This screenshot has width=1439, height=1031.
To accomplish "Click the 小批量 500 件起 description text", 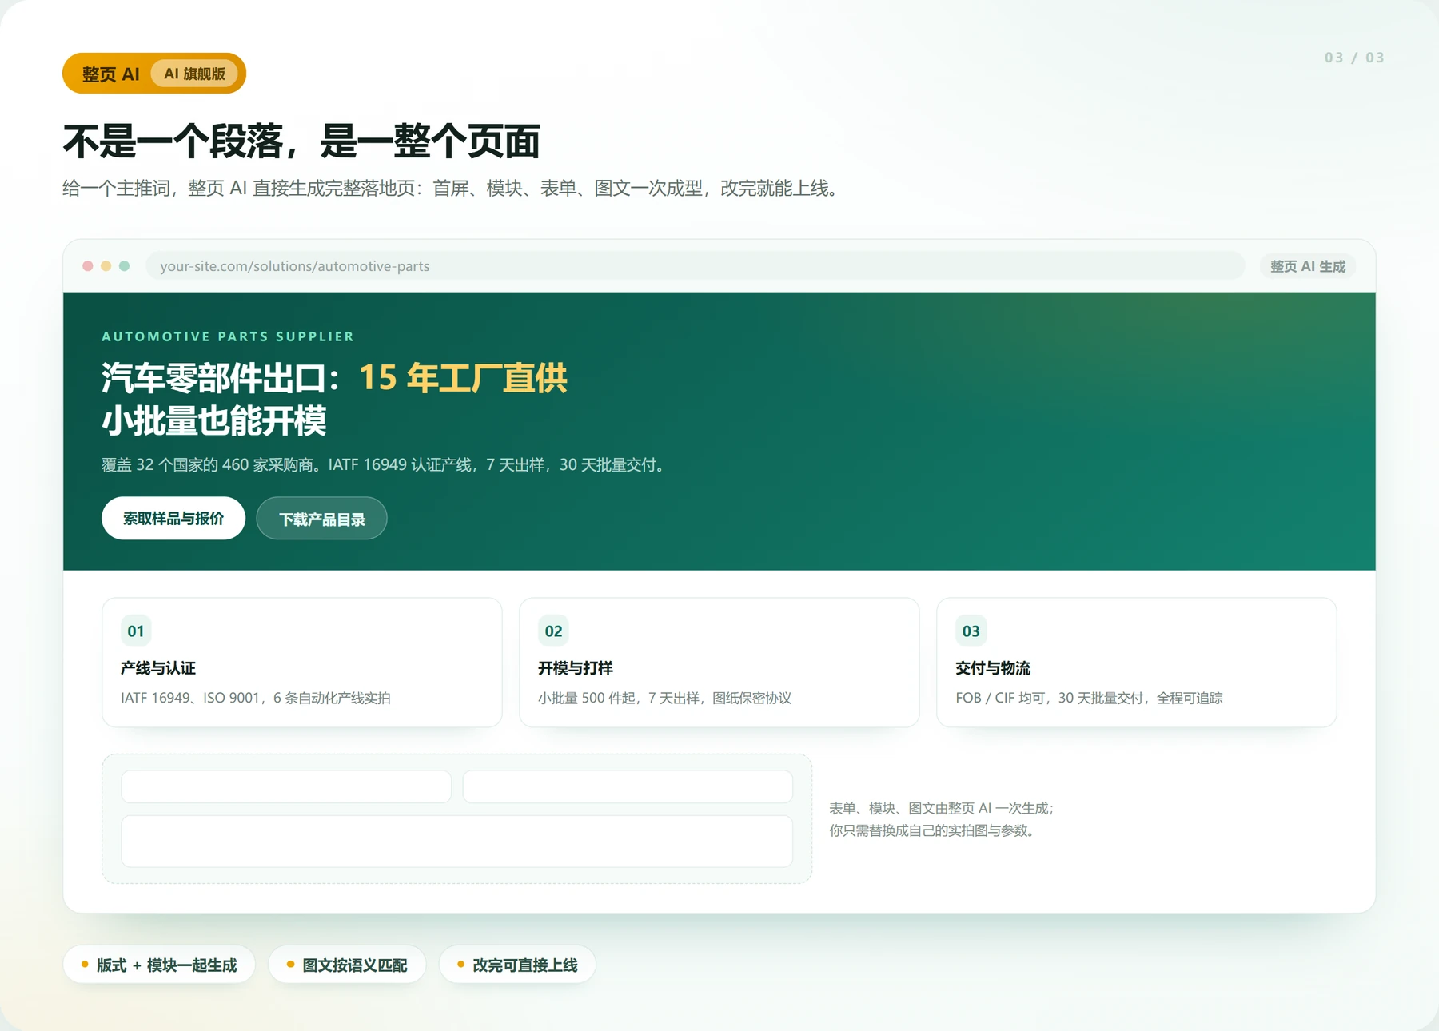I will coord(665,698).
